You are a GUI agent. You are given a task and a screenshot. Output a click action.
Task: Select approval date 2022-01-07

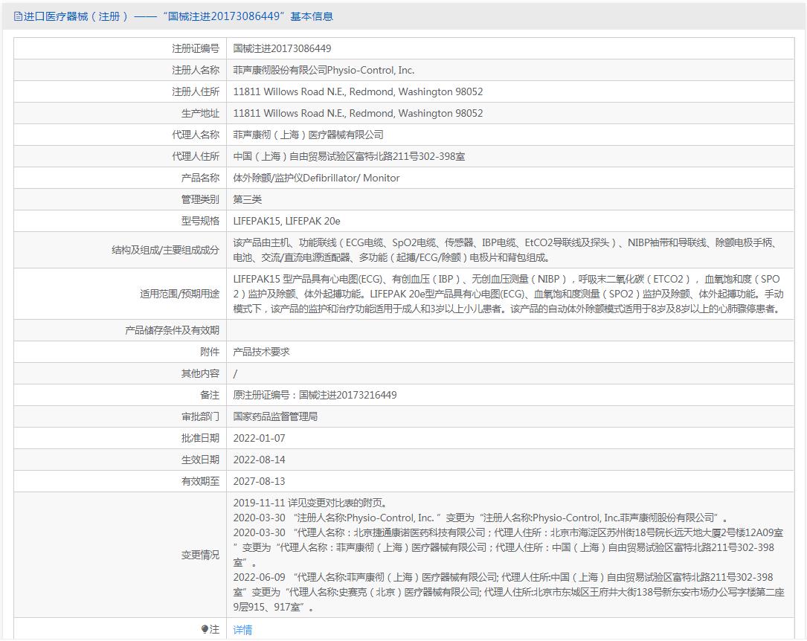pos(259,438)
